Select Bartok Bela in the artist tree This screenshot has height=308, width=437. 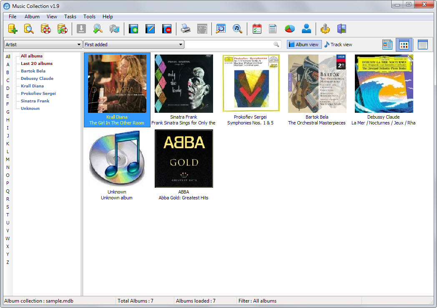33,71
